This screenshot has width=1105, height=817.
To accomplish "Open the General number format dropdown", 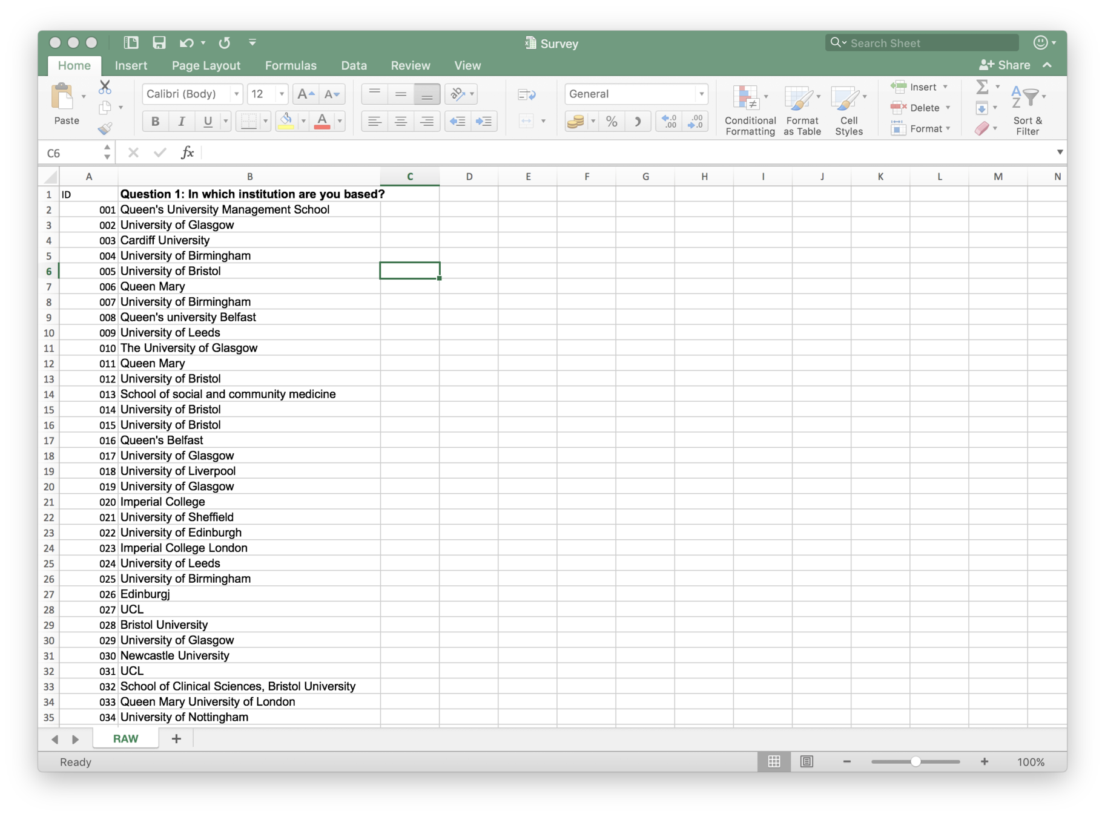I will pyautogui.click(x=701, y=94).
